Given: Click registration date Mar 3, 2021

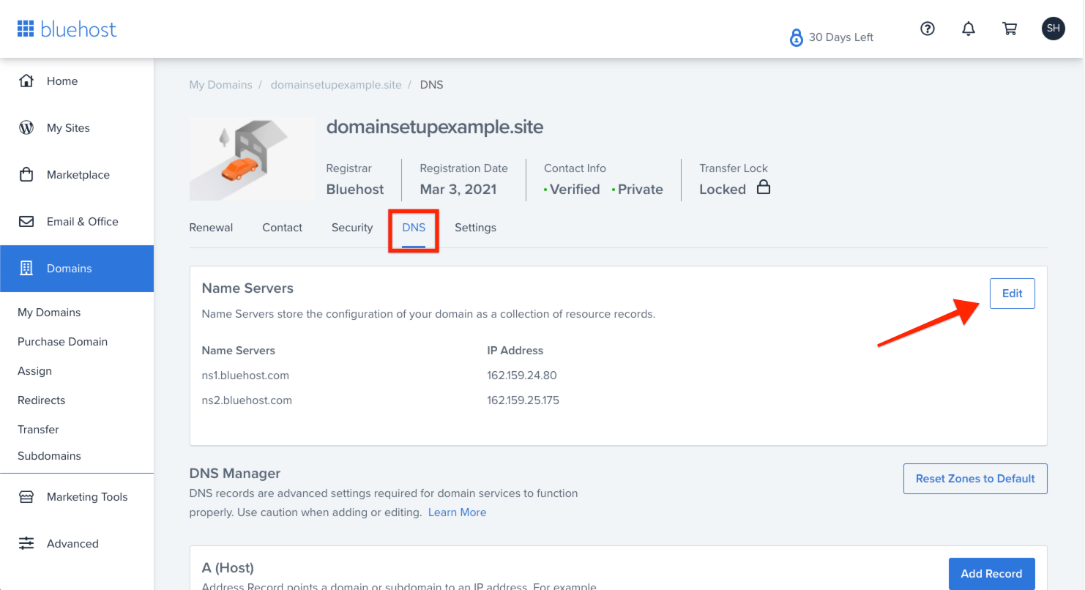Looking at the screenshot, I should coord(458,190).
